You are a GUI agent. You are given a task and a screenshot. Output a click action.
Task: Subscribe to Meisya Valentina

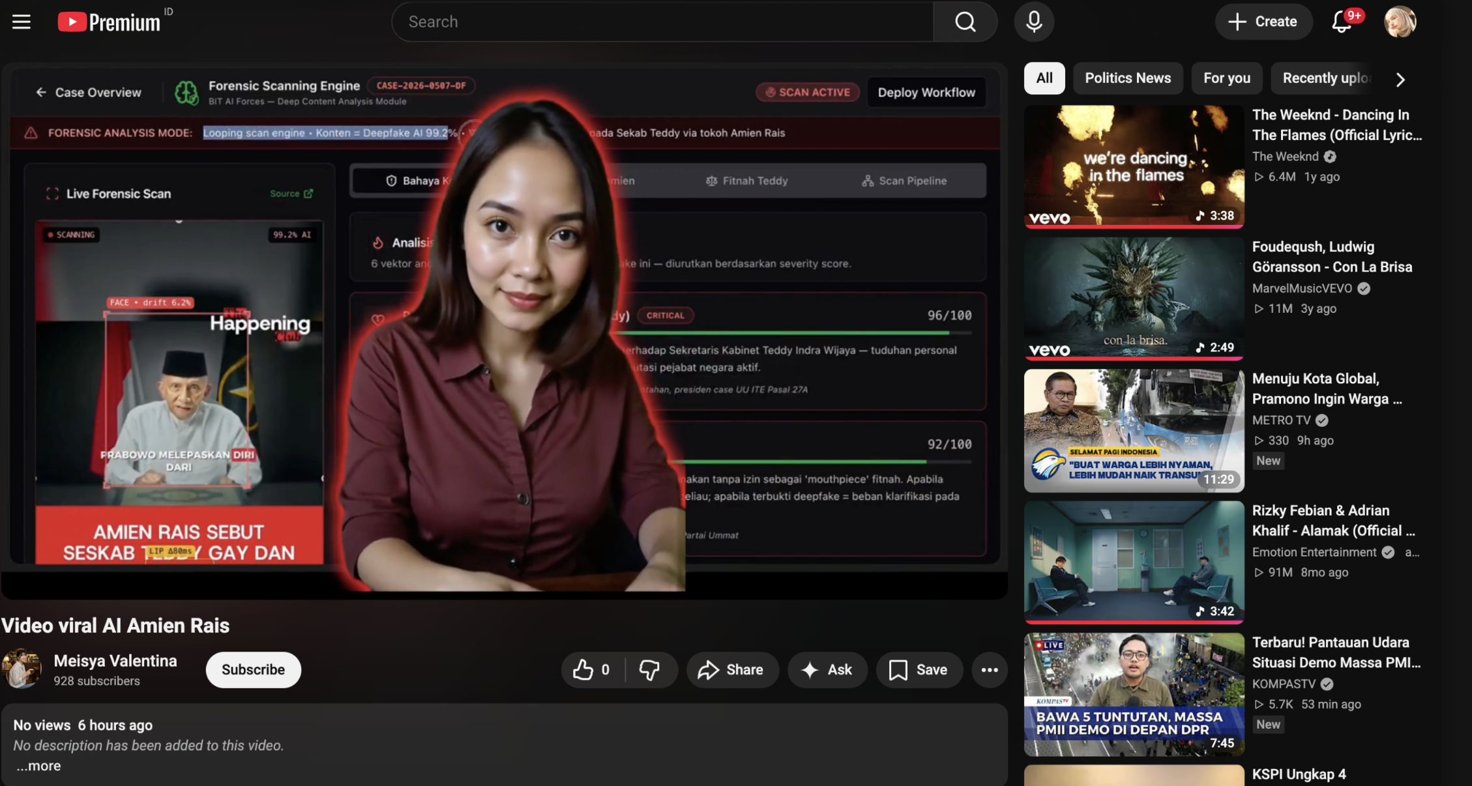pyautogui.click(x=253, y=670)
